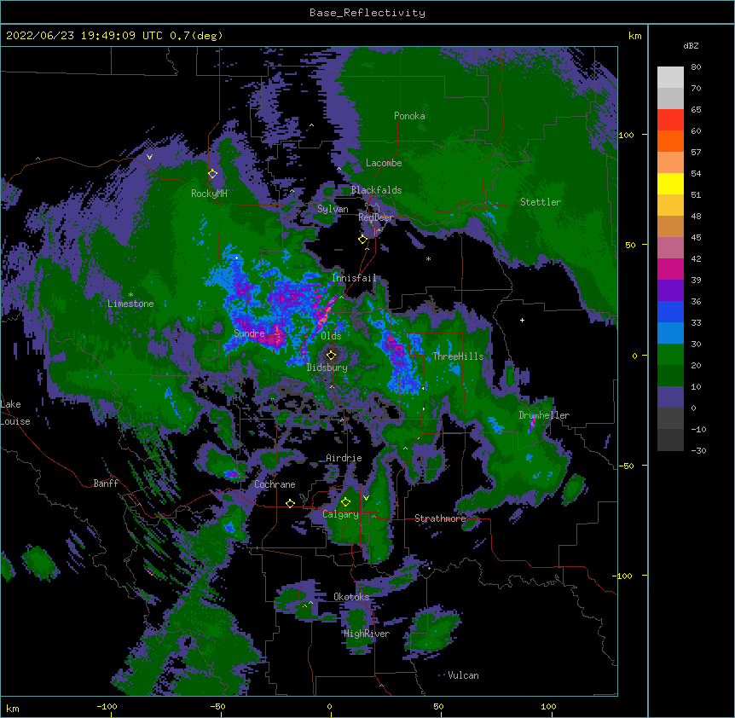The image size is (735, 718).
Task: Pick the orange 57-60 dBZ legend swatch
Action: pos(670,141)
